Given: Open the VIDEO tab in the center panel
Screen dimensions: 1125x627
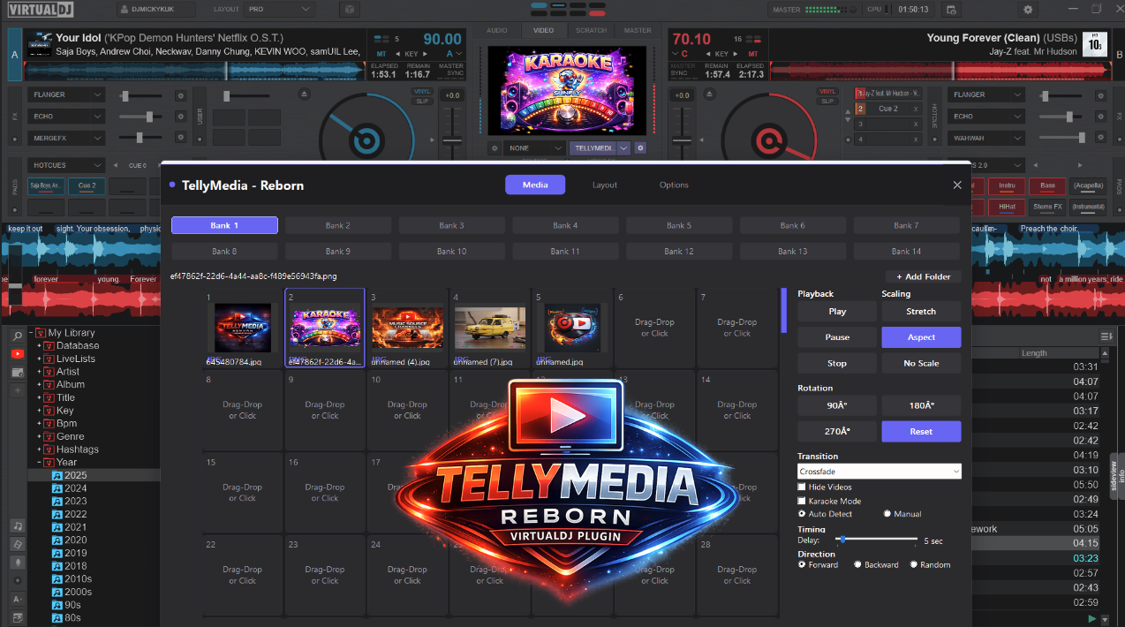Looking at the screenshot, I should pyautogui.click(x=543, y=29).
